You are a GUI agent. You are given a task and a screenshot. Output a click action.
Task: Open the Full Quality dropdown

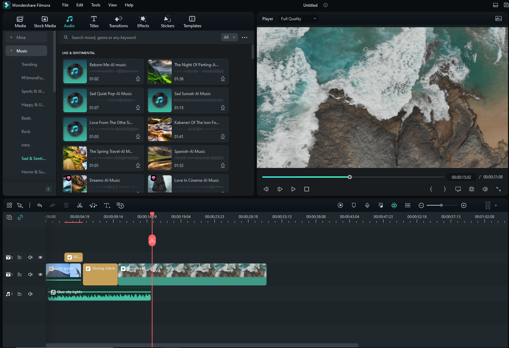tap(298, 19)
